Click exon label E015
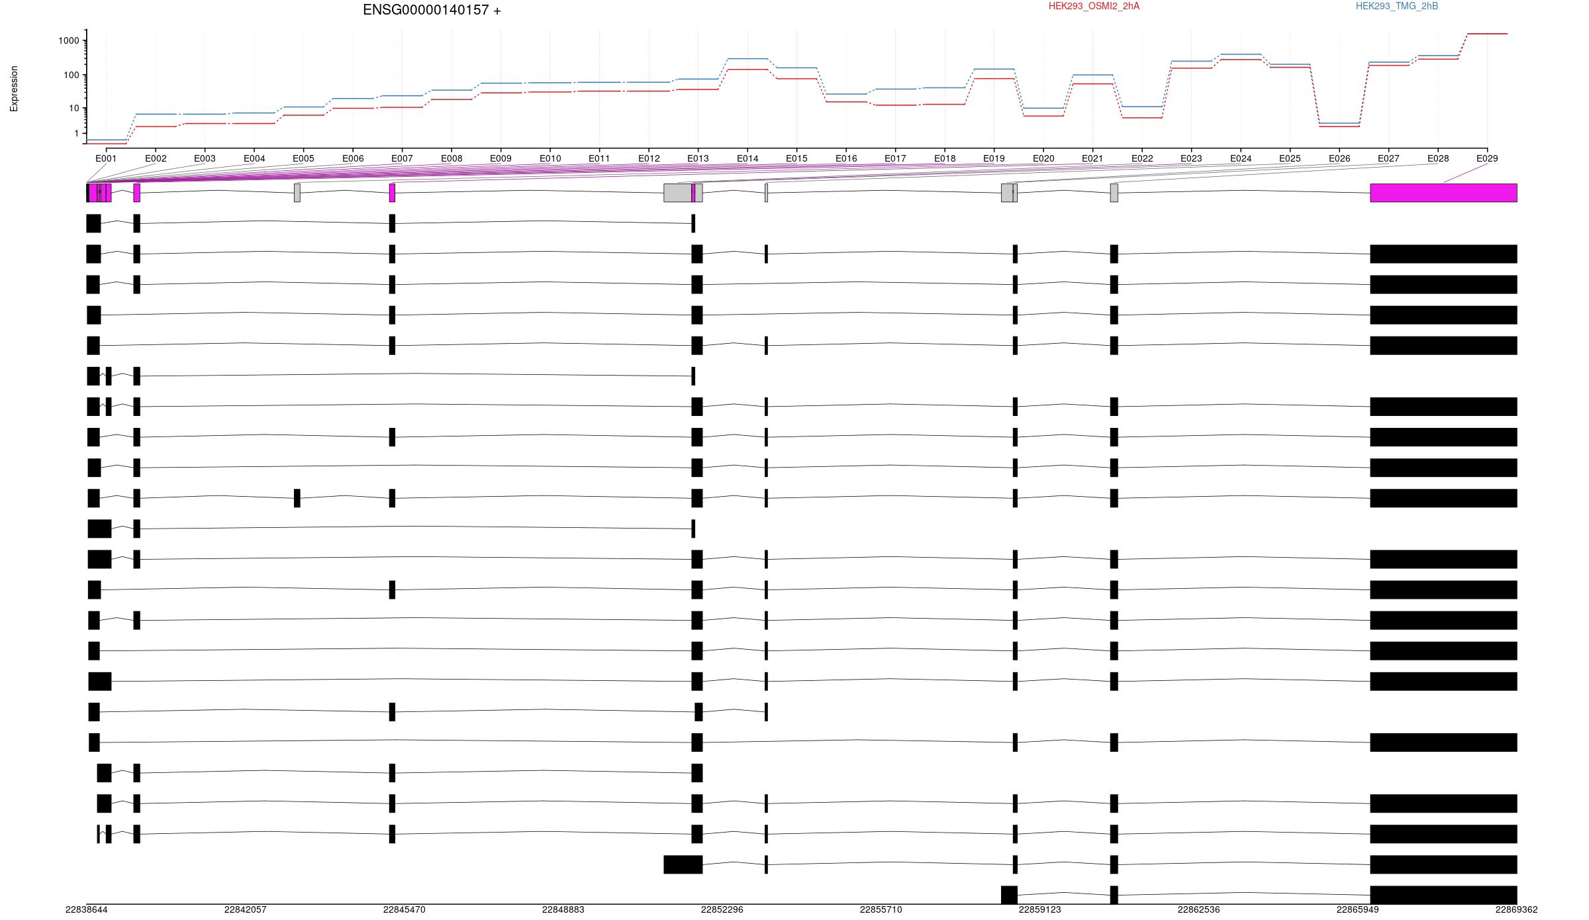 click(796, 158)
